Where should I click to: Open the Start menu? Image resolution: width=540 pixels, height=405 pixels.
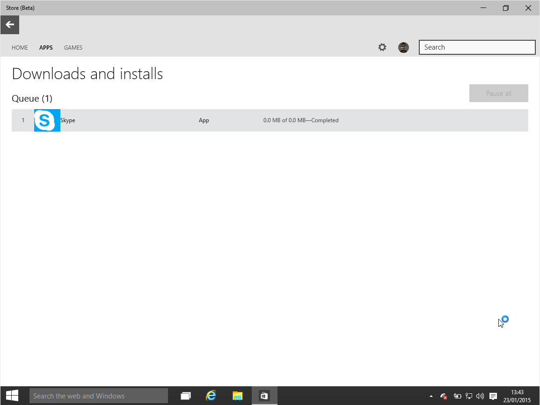11,396
